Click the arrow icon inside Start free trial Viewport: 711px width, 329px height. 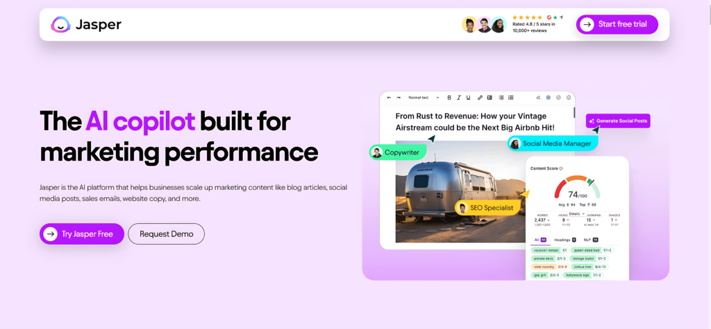point(587,24)
